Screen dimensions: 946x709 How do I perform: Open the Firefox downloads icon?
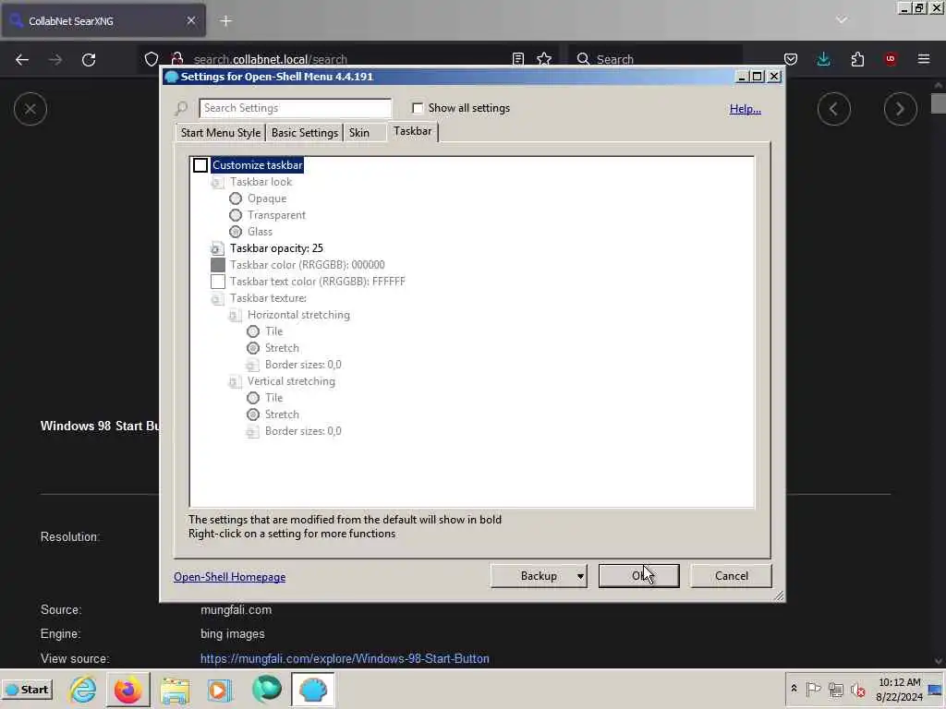pyautogui.click(x=823, y=59)
